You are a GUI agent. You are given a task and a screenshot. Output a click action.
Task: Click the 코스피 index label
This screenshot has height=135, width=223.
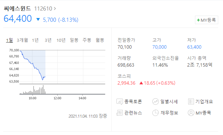124,76
